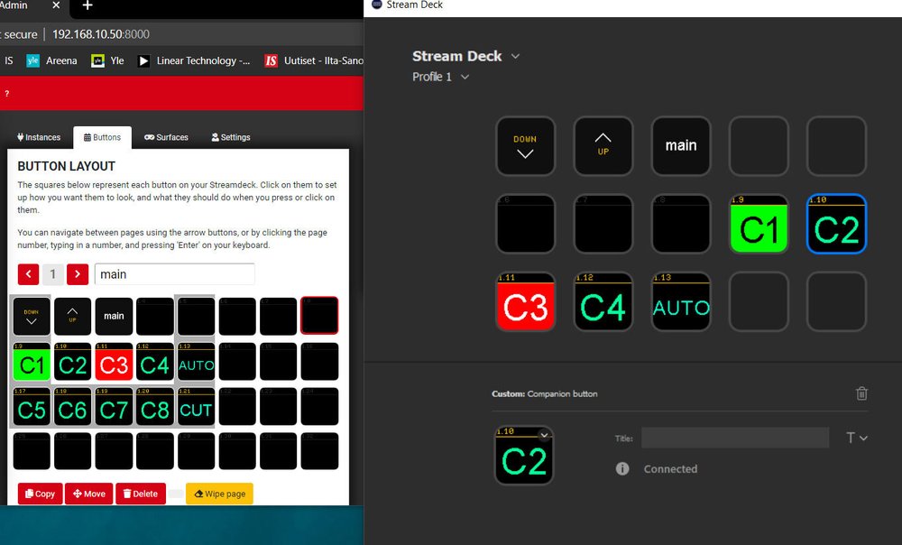
Task: Switch to the Instances tab
Action: [x=39, y=137]
